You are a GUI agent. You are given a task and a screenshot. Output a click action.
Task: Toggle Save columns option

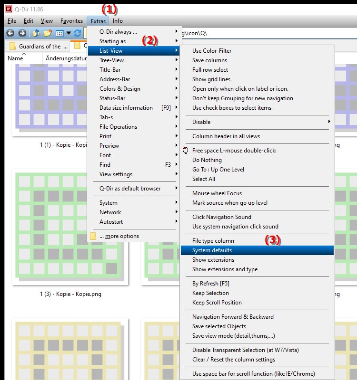coord(257,60)
